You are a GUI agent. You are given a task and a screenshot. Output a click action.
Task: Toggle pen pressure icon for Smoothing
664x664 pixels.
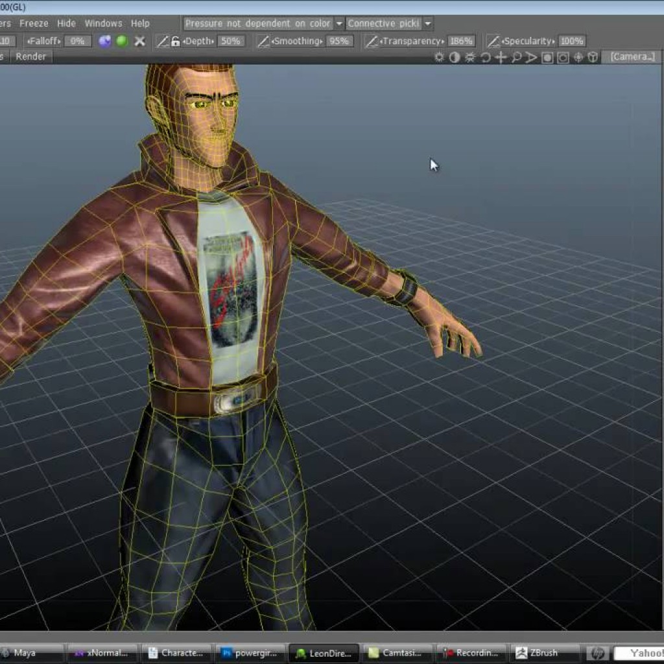263,41
